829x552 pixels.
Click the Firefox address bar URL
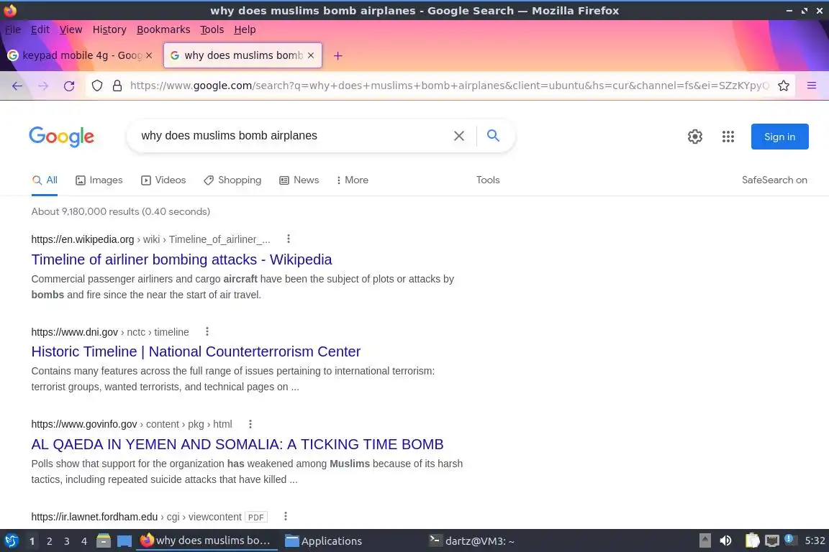449,86
